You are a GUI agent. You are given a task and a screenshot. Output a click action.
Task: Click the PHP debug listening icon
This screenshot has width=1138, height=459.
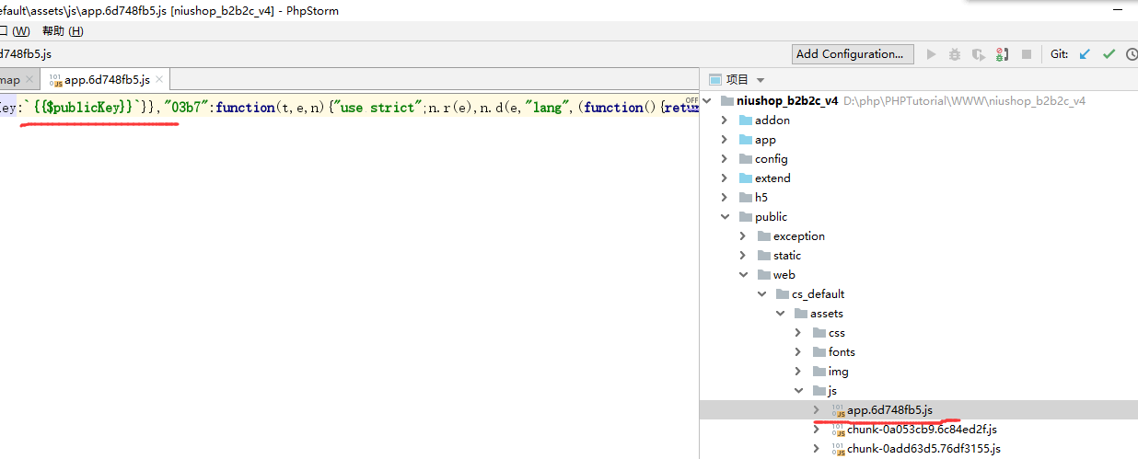point(1002,54)
